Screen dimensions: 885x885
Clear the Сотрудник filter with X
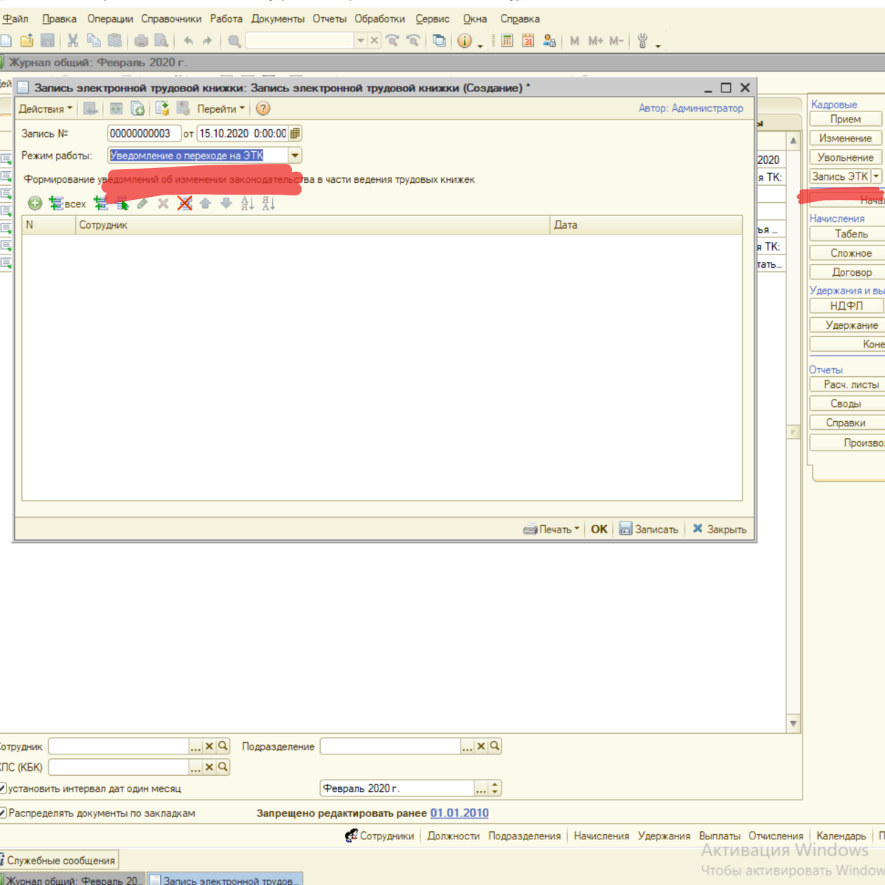coord(209,746)
